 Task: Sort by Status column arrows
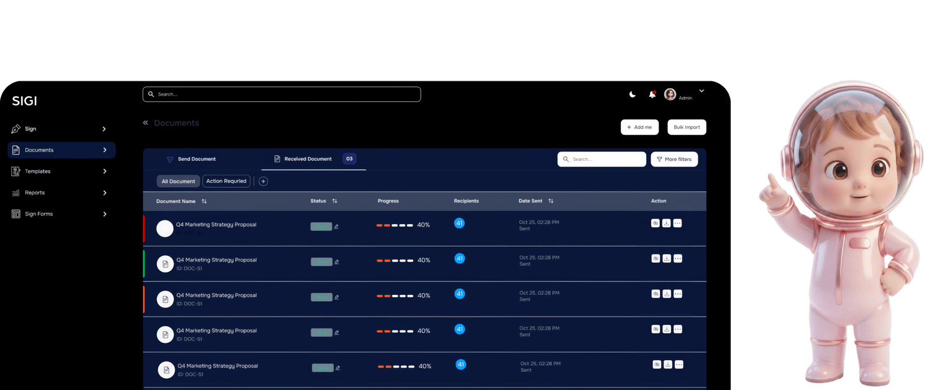(335, 201)
